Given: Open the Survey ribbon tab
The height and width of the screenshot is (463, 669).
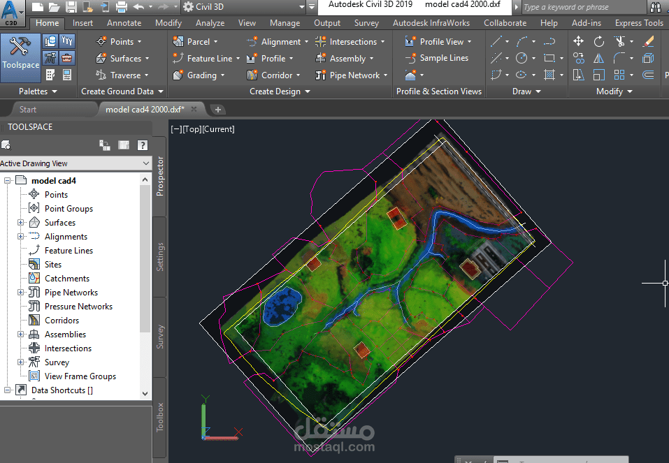Looking at the screenshot, I should pyautogui.click(x=366, y=23).
